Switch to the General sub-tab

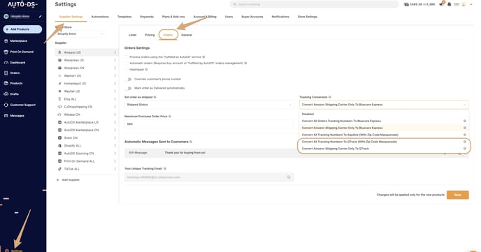[187, 35]
